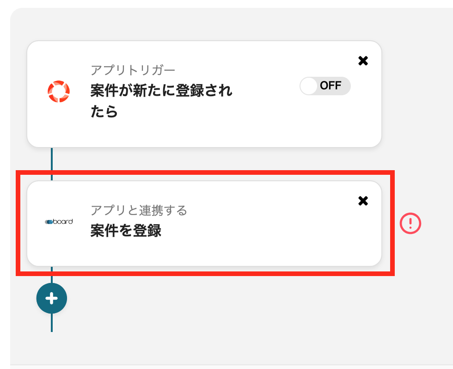The width and height of the screenshot is (453, 369).
Task: Click the connector line between the two cards
Action: tap(52, 160)
